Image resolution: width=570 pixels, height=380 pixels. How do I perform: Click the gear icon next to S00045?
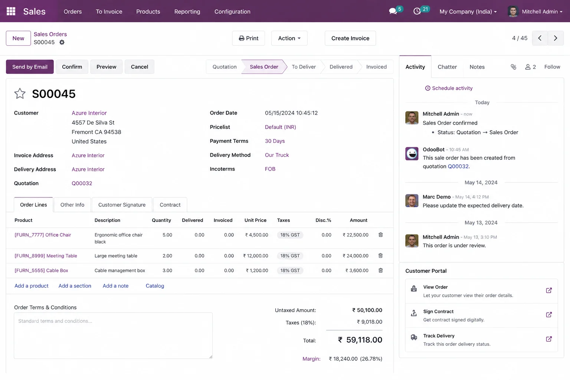click(62, 42)
